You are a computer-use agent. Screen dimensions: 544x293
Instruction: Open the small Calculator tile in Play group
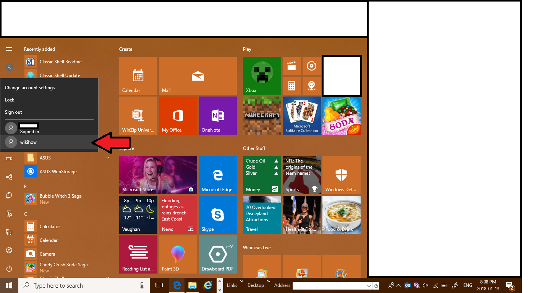tap(292, 86)
